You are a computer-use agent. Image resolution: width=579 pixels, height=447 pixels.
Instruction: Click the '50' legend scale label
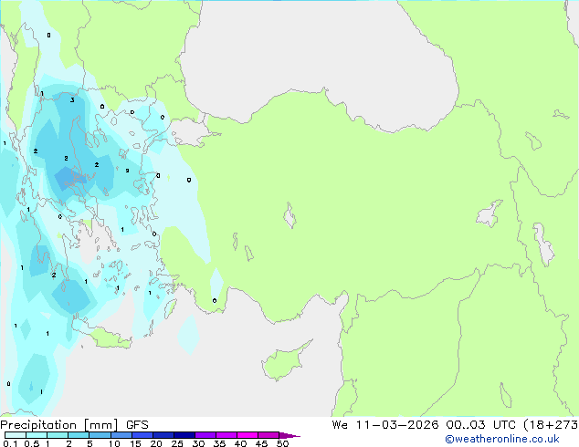click(282, 443)
